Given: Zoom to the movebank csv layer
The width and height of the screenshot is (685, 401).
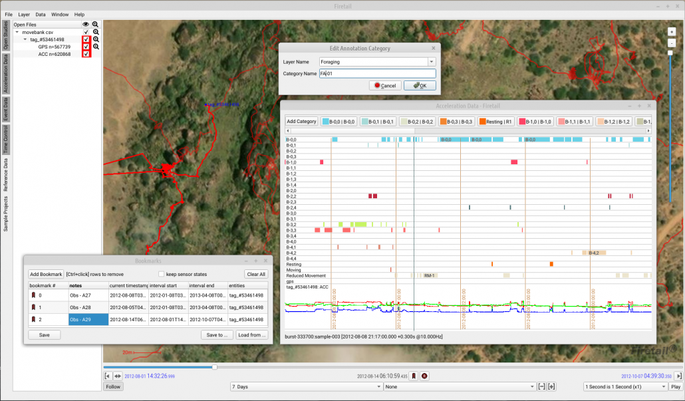Looking at the screenshot, I should tap(96, 32).
